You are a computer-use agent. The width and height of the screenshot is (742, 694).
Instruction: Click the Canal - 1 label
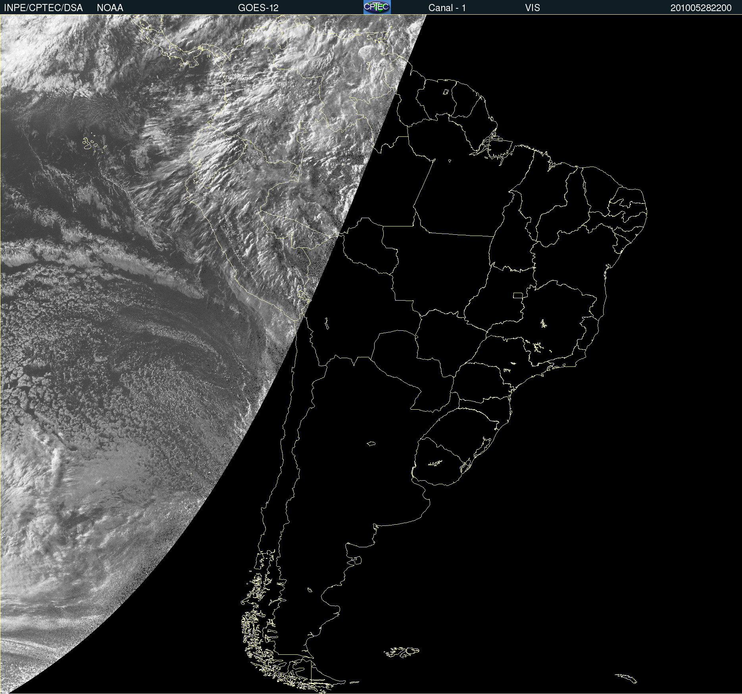[x=447, y=8]
